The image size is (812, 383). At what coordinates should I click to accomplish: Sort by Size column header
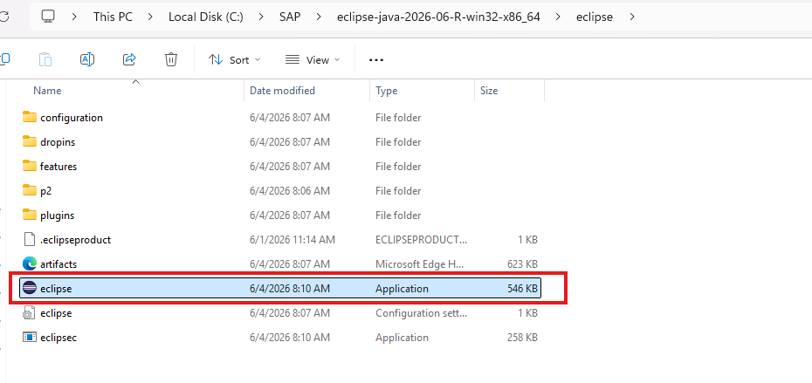click(x=489, y=91)
